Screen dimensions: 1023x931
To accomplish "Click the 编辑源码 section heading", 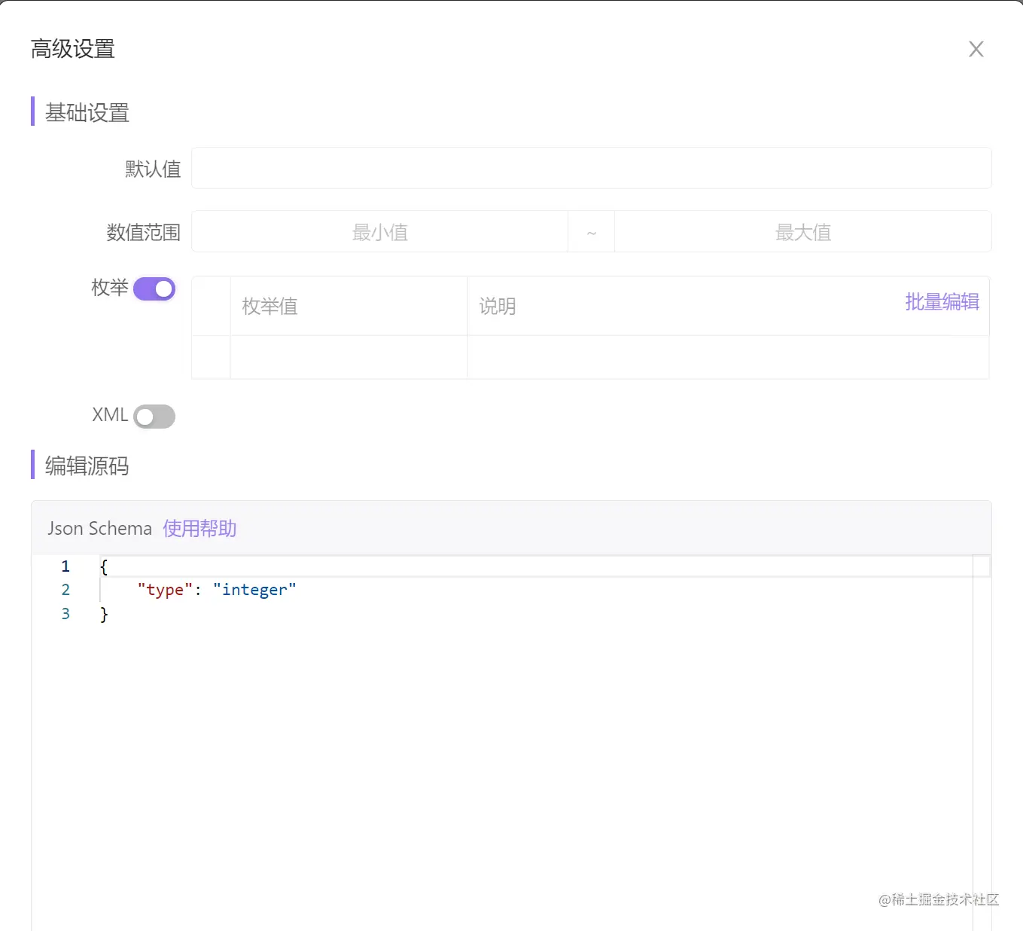I will (85, 465).
